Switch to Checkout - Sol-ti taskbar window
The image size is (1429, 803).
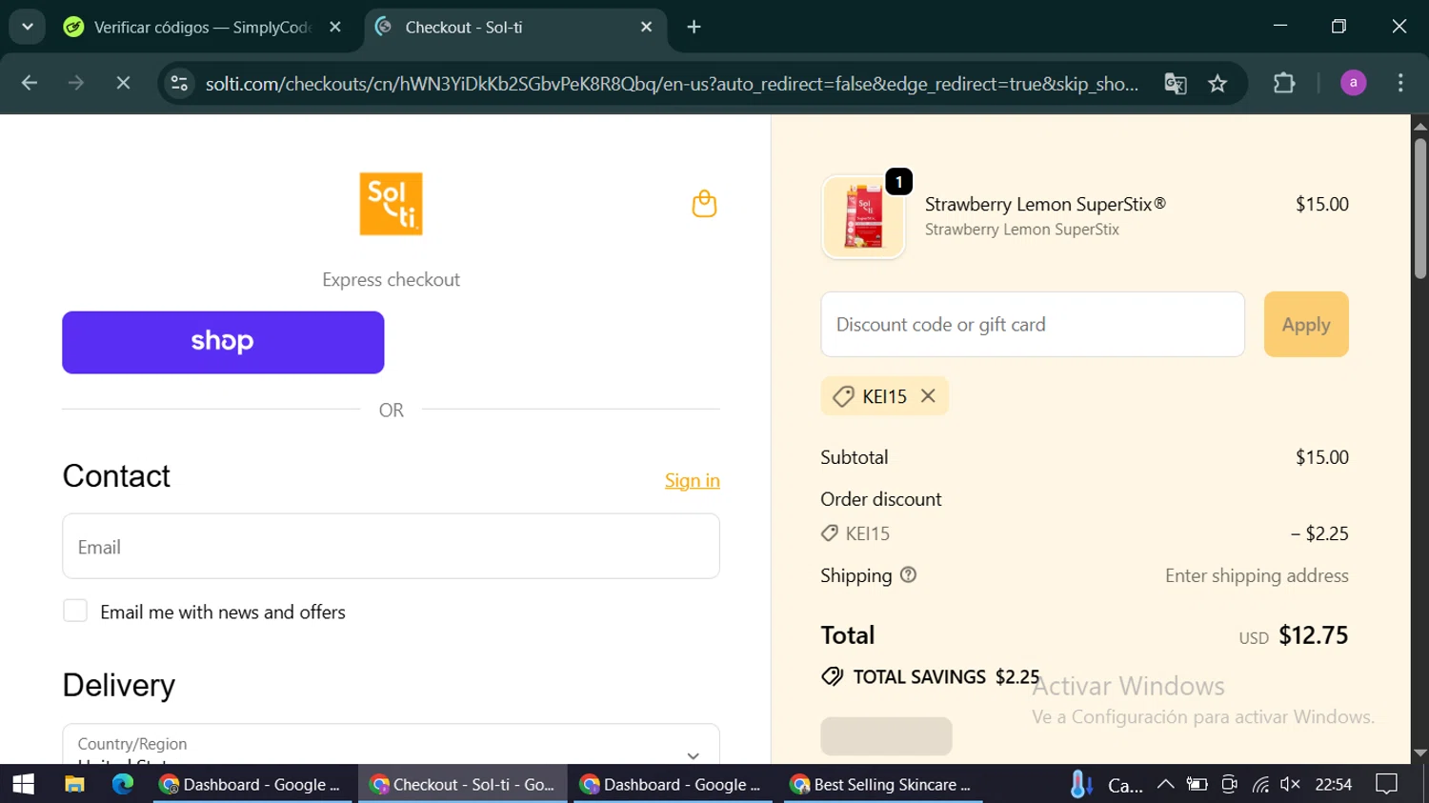pos(463,784)
